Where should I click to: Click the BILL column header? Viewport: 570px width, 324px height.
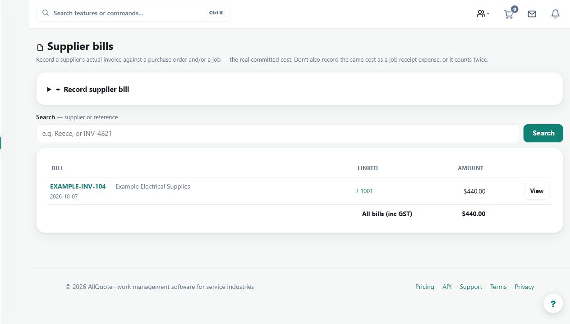coord(58,168)
